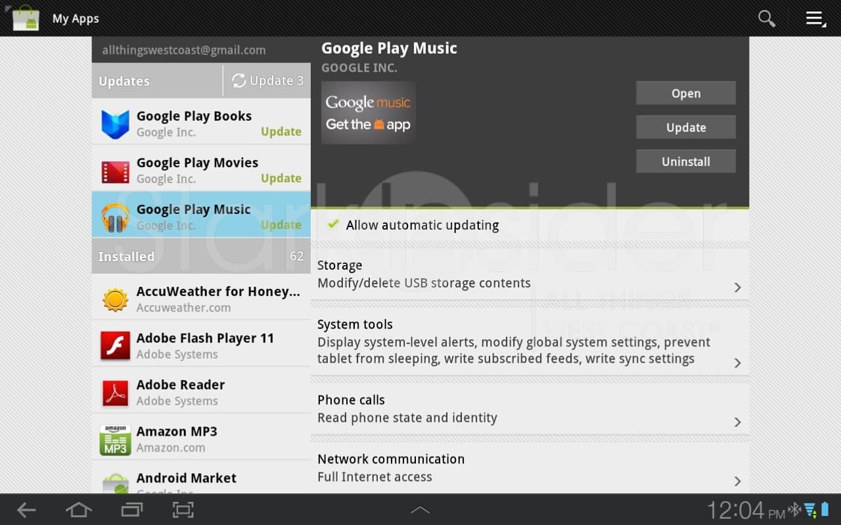Select Google Play Music list entry

(x=200, y=217)
